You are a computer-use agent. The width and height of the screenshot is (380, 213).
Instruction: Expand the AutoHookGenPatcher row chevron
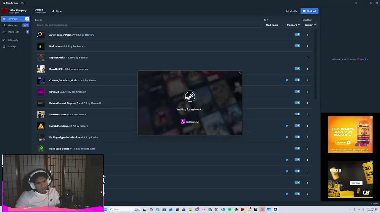tap(308, 35)
